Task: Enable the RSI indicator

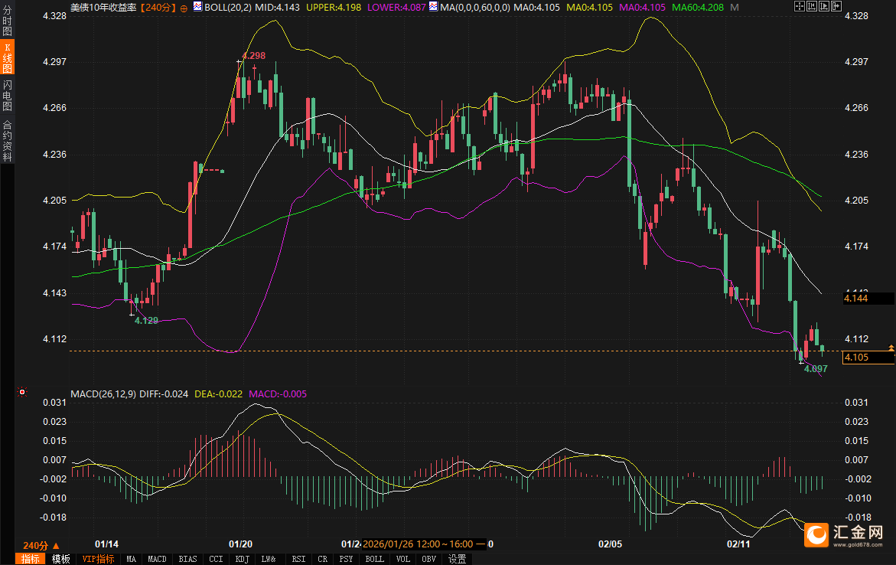Action: point(298,559)
